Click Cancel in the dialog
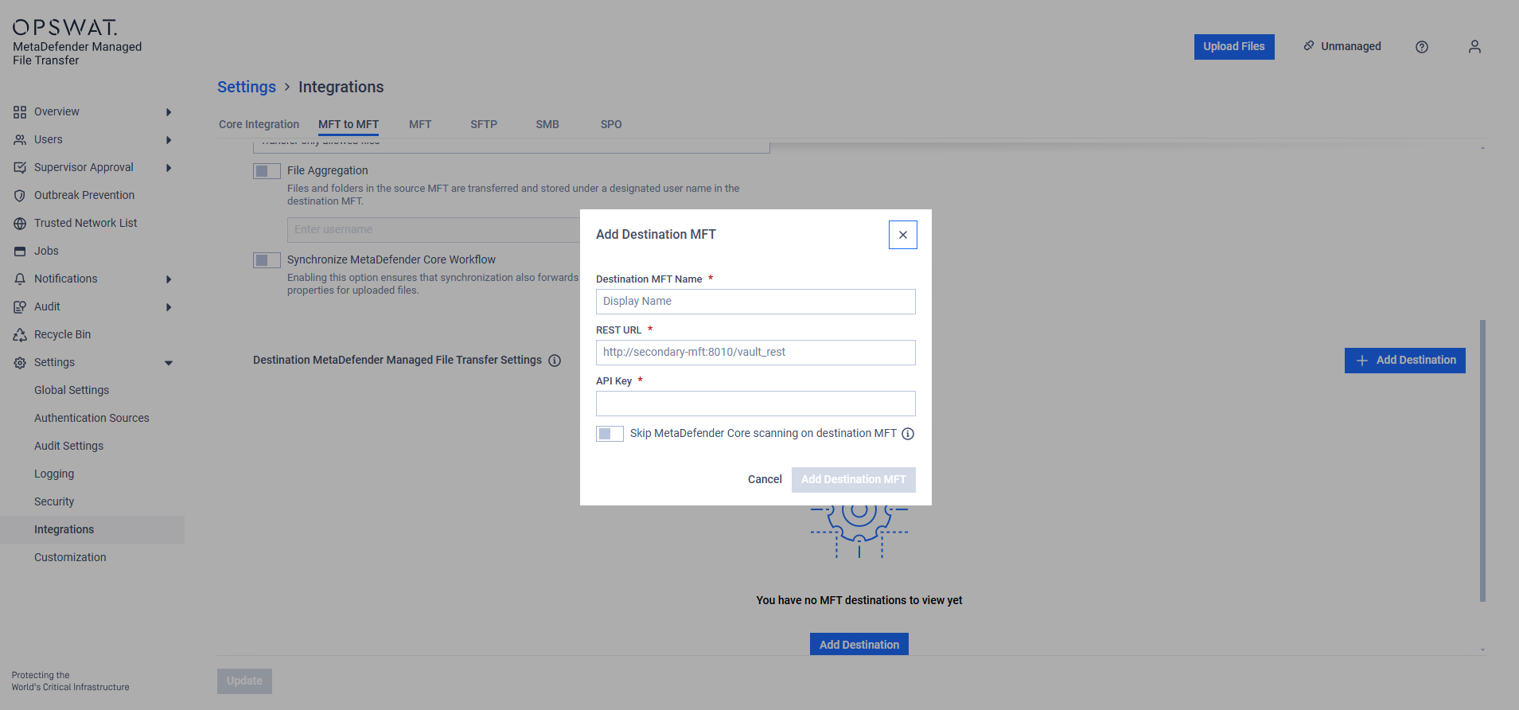 (765, 479)
